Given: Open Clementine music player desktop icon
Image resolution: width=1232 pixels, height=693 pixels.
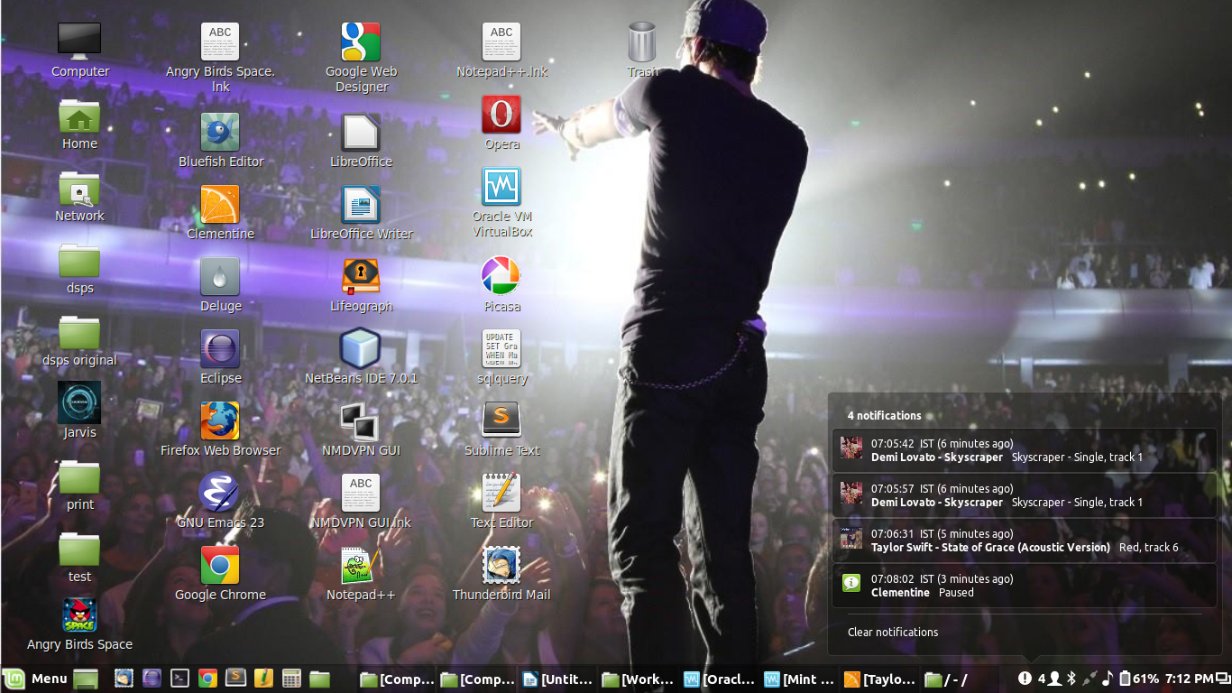Looking at the screenshot, I should pyautogui.click(x=220, y=206).
